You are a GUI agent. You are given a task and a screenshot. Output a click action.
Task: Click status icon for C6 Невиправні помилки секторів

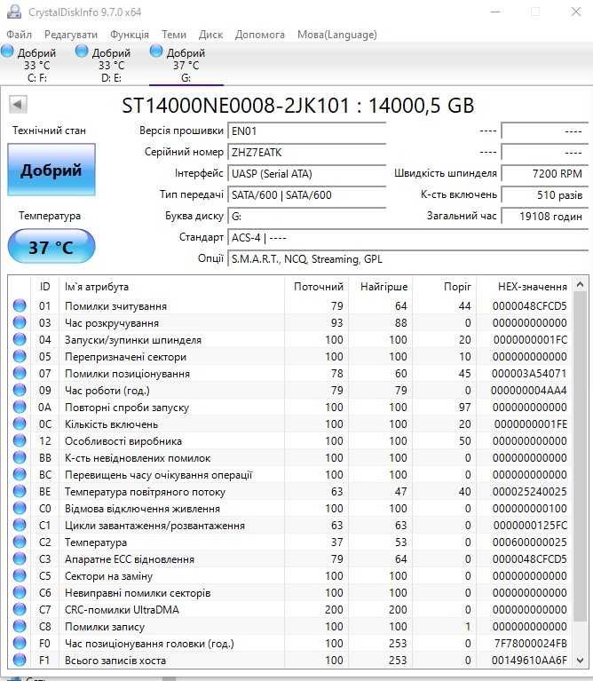[x=20, y=592]
